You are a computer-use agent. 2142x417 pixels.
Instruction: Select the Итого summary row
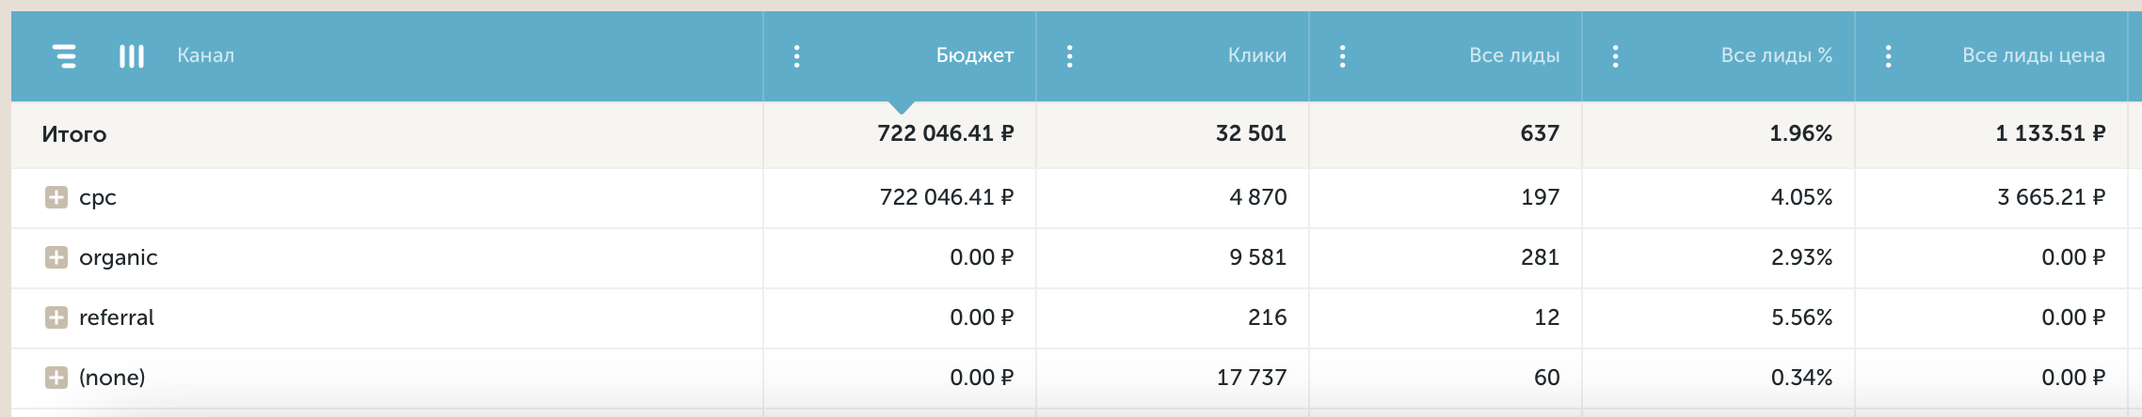tap(1071, 134)
